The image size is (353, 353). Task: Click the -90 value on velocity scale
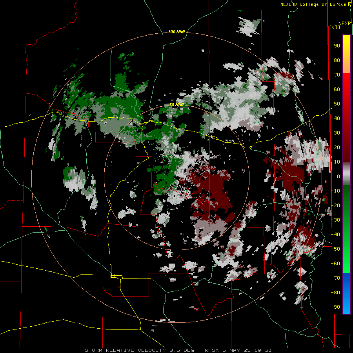tap(335, 307)
